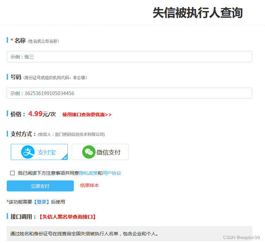
Task: View the 结果样本 result sample link
Action: point(90,185)
